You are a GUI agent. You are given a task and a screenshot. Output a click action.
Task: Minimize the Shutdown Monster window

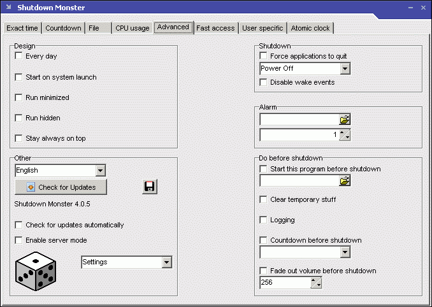[x=410, y=8]
